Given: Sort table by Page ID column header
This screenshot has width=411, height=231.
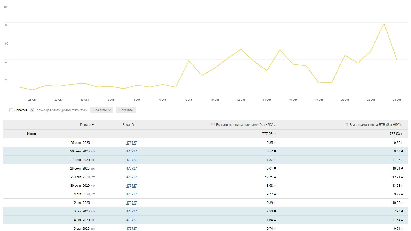Looking at the screenshot, I should [x=128, y=125].
